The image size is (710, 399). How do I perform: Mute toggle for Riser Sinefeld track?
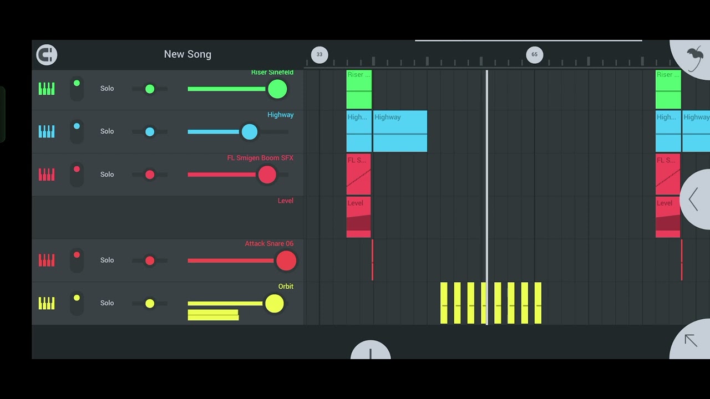coord(77,89)
